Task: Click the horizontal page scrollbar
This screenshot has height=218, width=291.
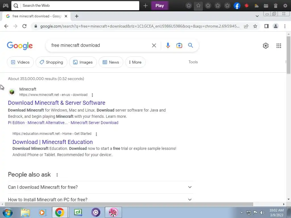Action: [129, 204]
